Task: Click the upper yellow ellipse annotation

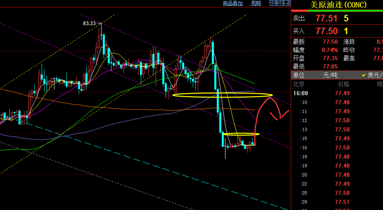Action: click(x=222, y=95)
